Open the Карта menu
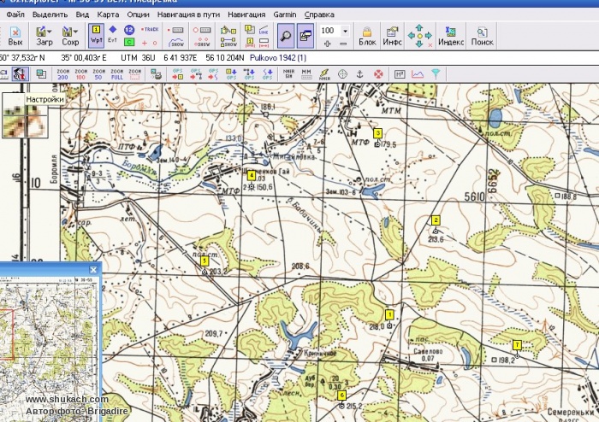Image resolution: width=599 pixels, height=422 pixels. (108, 15)
